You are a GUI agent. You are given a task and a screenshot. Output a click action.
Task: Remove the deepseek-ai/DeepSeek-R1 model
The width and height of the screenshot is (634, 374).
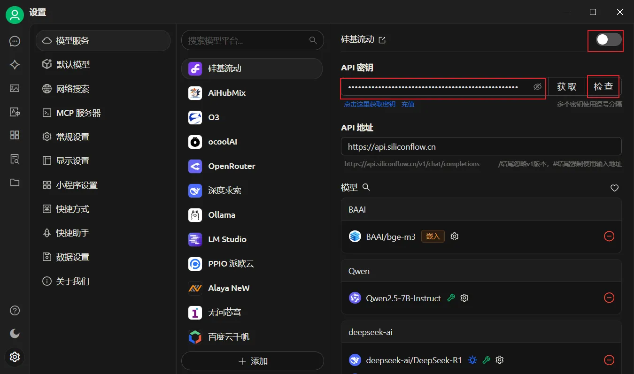click(609, 360)
